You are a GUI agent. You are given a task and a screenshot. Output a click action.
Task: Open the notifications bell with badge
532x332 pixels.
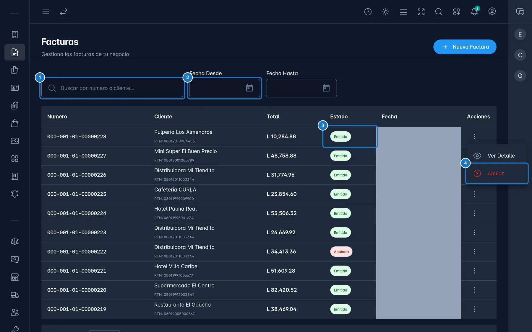click(474, 12)
